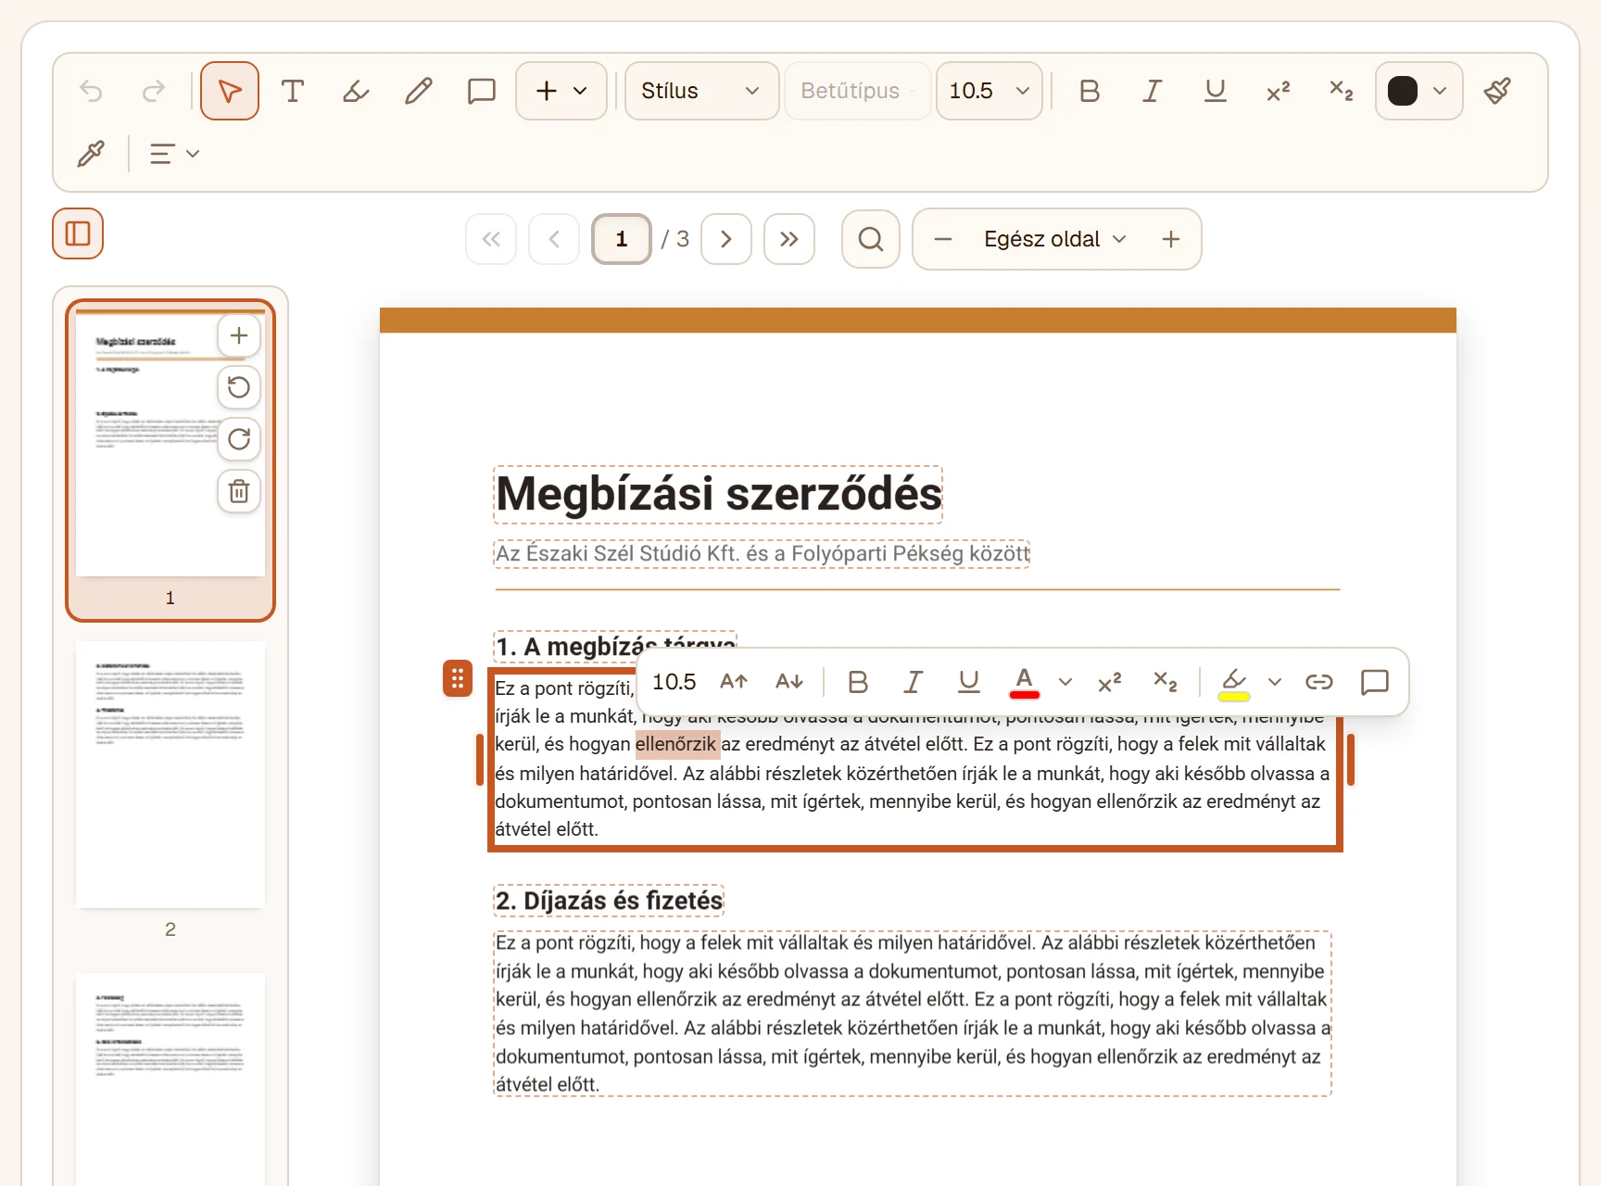Insert a link from floating toolbar

[x=1319, y=682]
